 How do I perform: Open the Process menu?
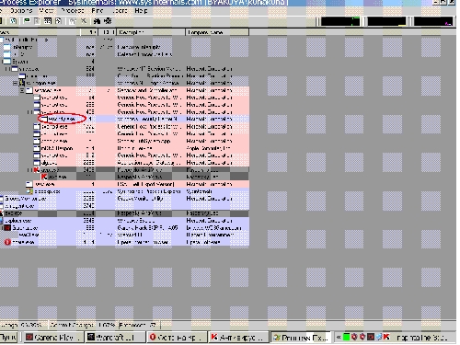(x=73, y=10)
